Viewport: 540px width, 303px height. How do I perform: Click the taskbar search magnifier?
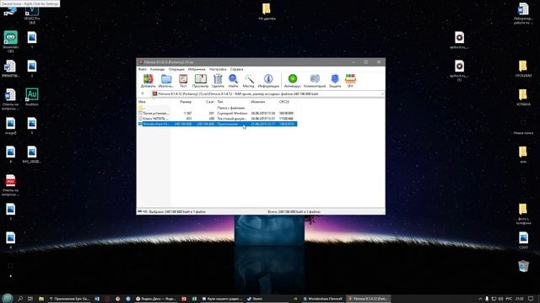[x=20, y=299]
